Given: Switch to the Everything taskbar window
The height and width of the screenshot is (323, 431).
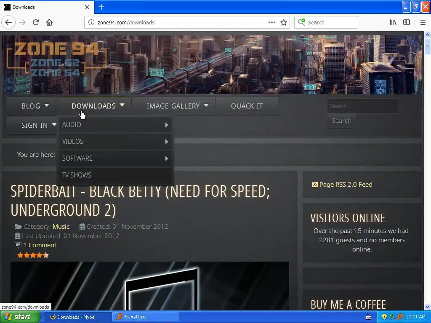Looking at the screenshot, I should click(x=146, y=317).
